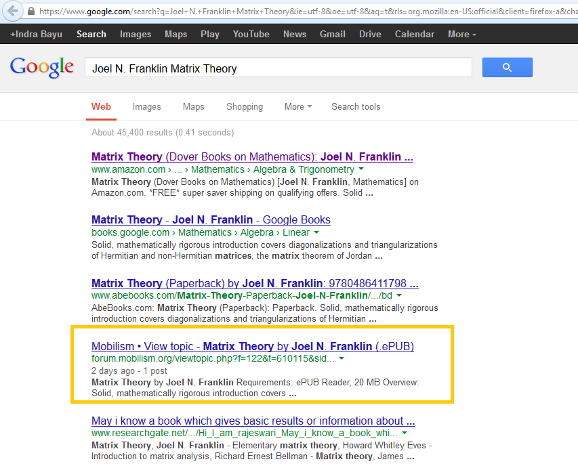Expand the More menu in black bar
The height and width of the screenshot is (468, 578).
pos(462,35)
